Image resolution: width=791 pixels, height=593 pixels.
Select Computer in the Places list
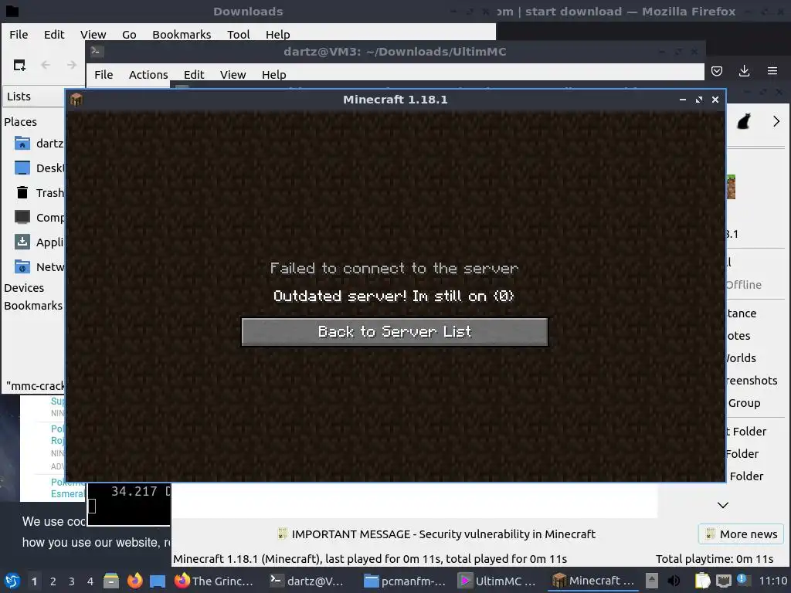[39, 217]
